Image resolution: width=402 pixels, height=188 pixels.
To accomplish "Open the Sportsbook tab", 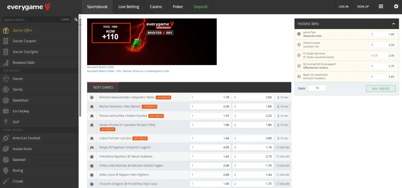I will click(x=97, y=7).
